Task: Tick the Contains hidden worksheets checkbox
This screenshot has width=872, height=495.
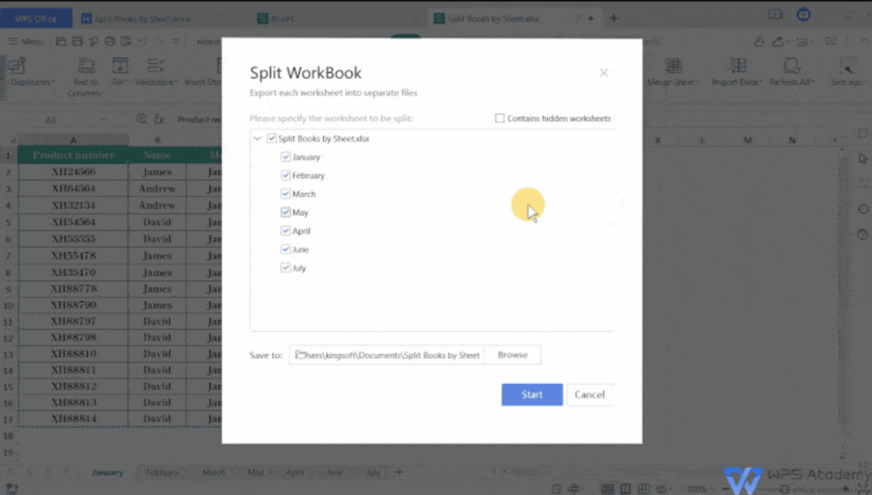Action: (x=500, y=118)
